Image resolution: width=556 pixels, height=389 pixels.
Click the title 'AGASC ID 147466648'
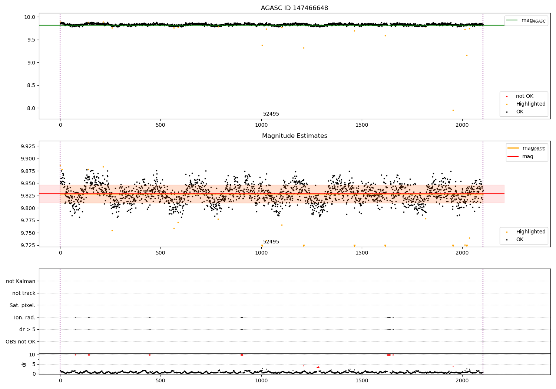point(294,8)
